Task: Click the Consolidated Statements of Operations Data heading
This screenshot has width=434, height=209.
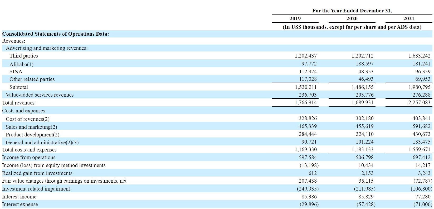Action: 56,34
